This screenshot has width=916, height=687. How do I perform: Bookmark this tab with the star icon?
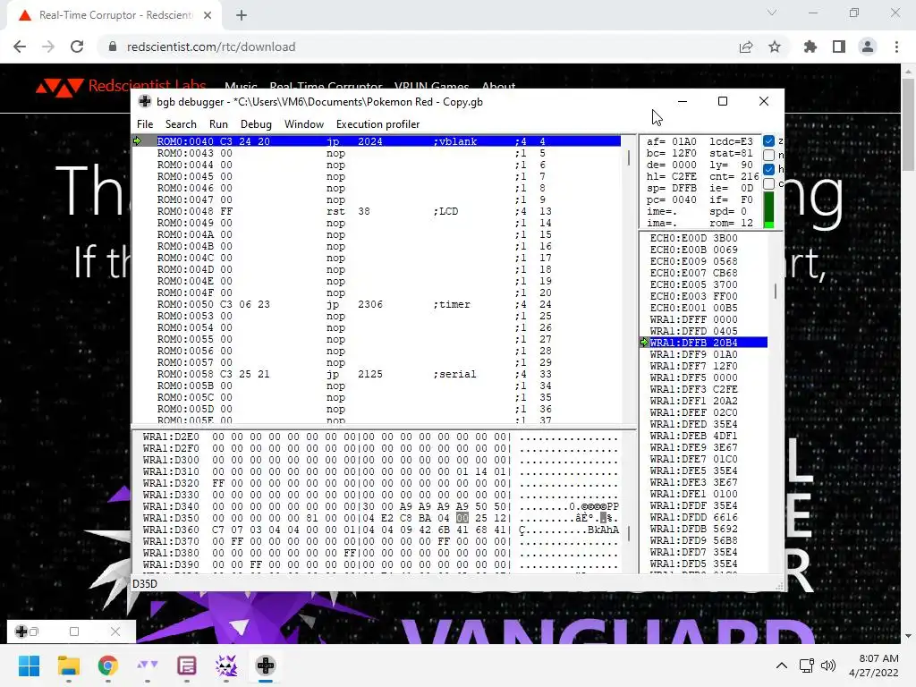(775, 47)
